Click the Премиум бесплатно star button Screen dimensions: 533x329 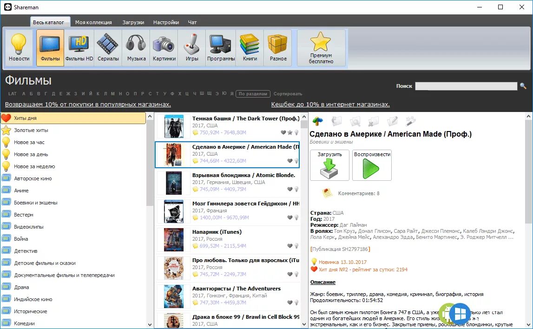click(321, 47)
